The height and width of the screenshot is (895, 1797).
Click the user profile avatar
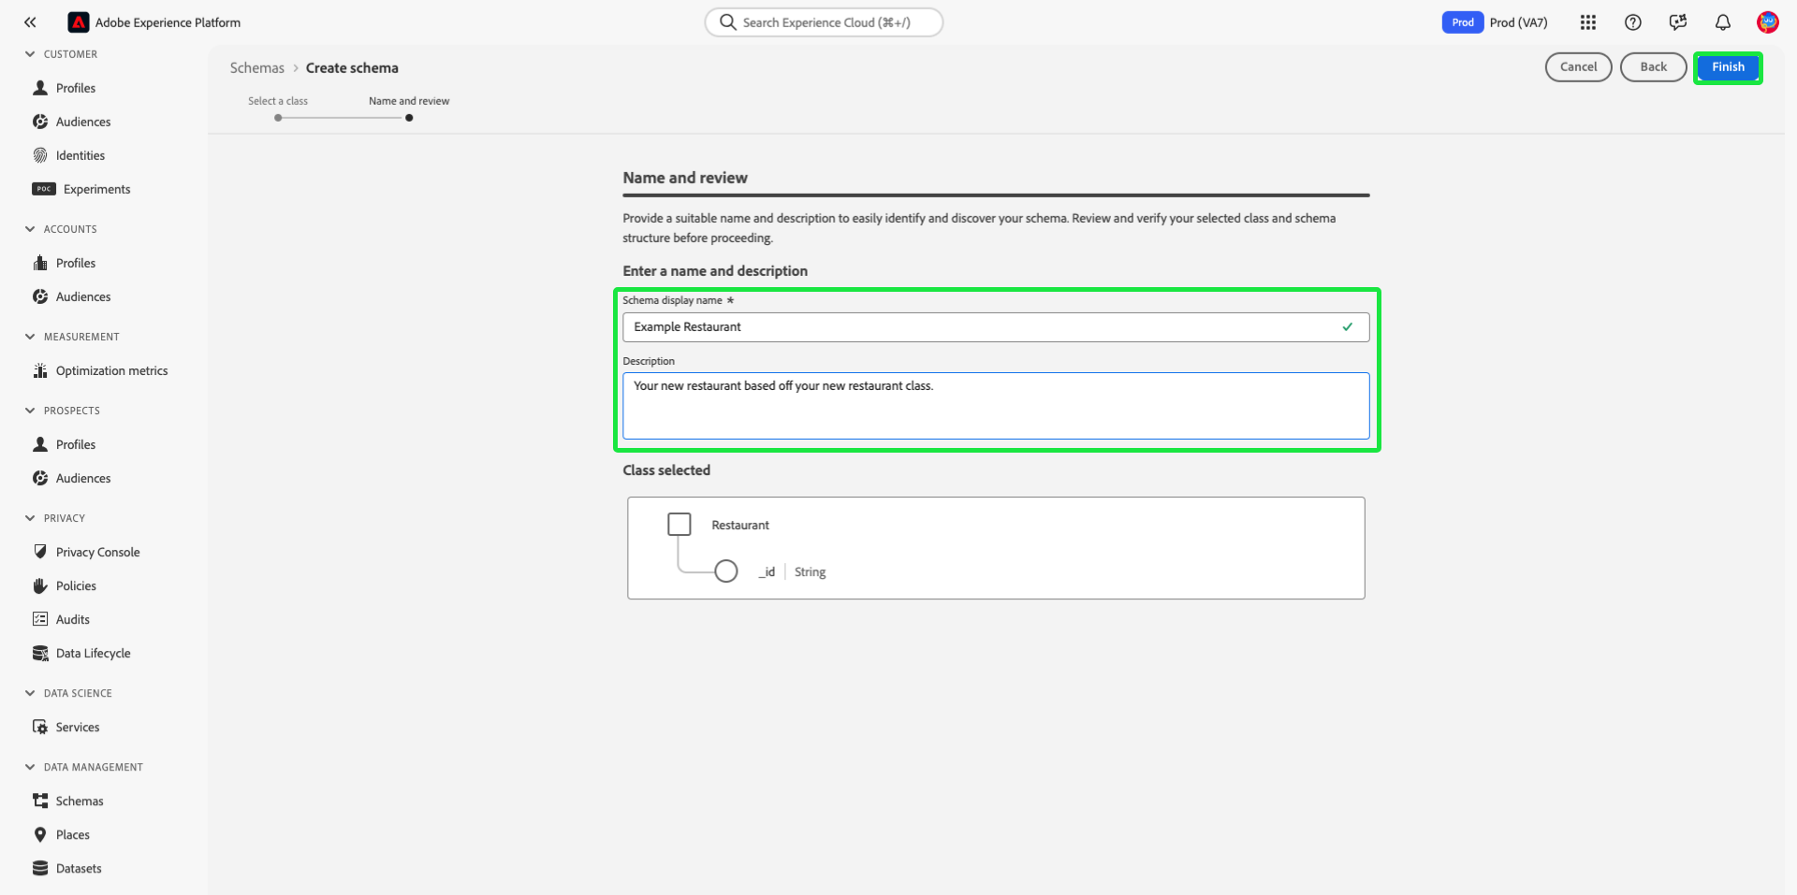pos(1767,22)
